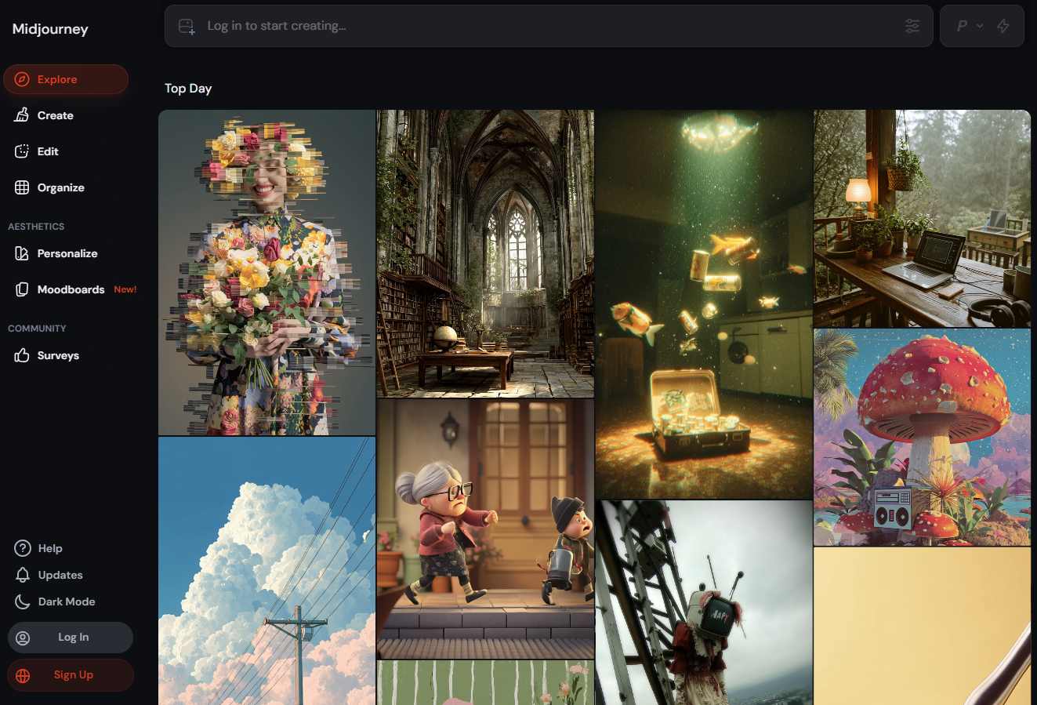Toggle the lightning bolt fast mode icon
Viewport: 1037px width, 705px height.
1003,26
